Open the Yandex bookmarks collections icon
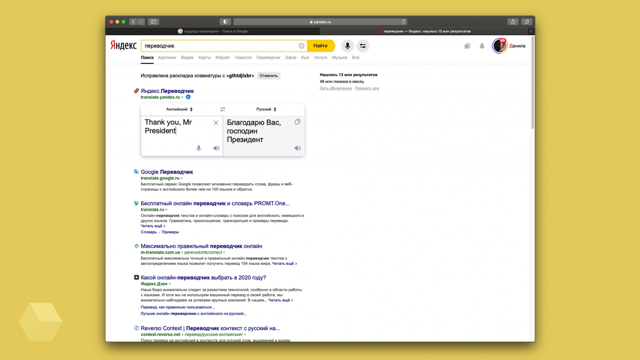The height and width of the screenshot is (360, 640). click(x=467, y=46)
